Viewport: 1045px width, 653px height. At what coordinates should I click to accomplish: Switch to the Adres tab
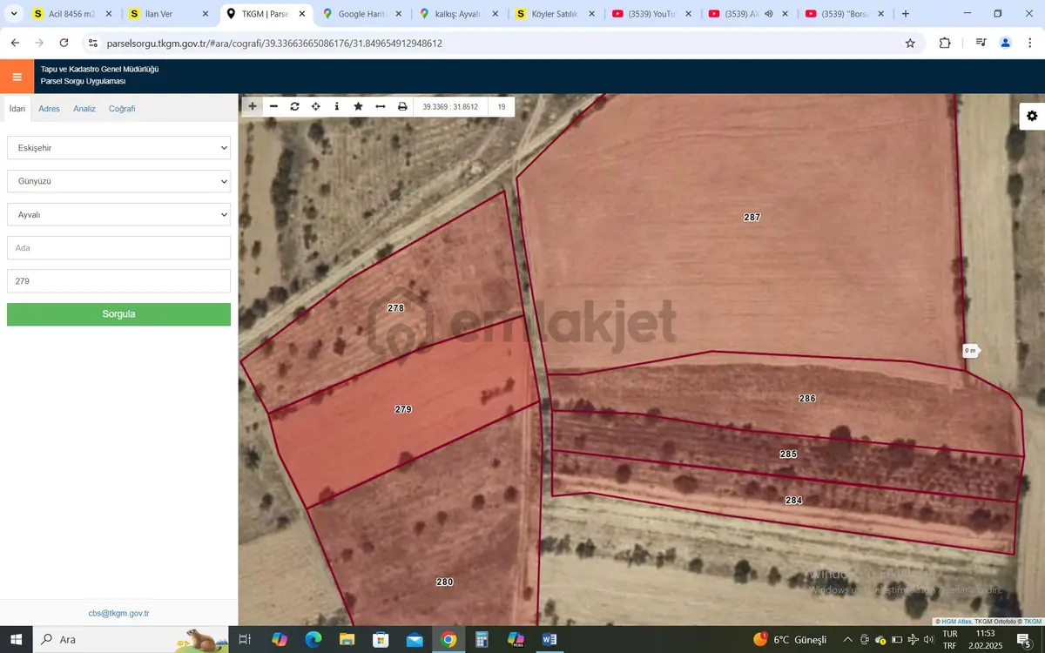click(50, 109)
